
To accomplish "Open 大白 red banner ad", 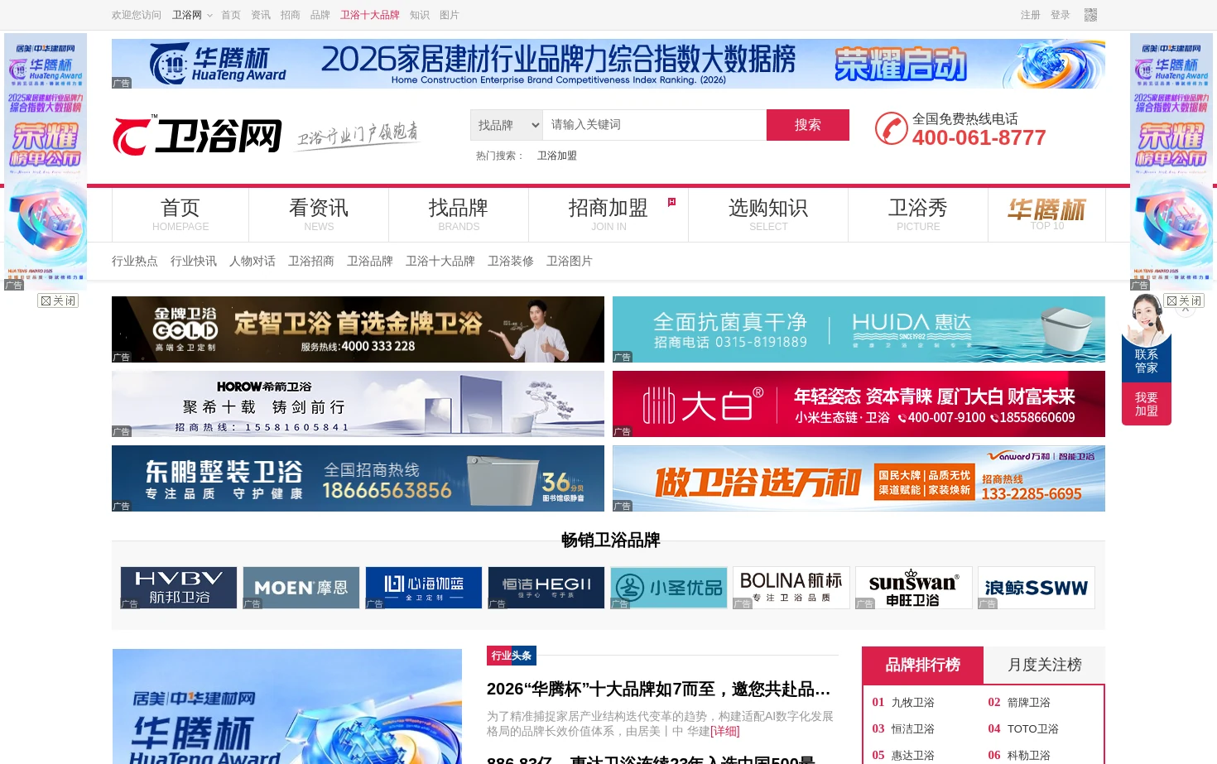I will (x=859, y=404).
